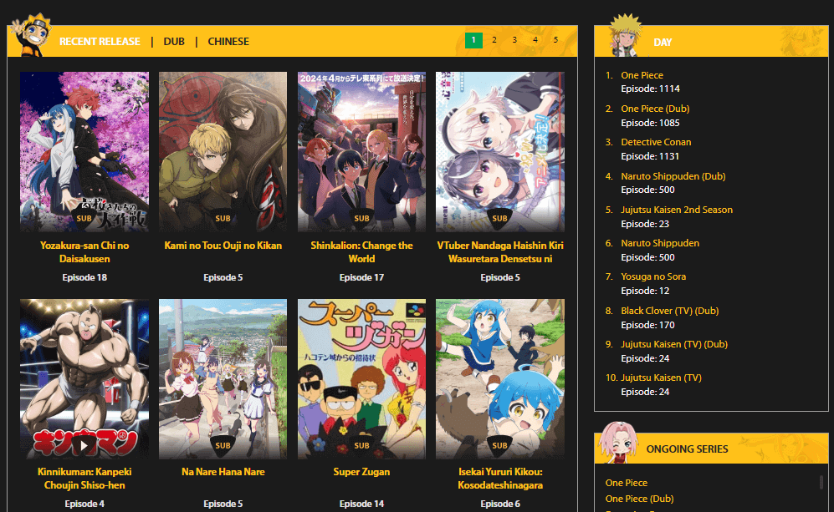Open Black Clover (TV) (Dub) ranking entry
Image resolution: width=834 pixels, height=512 pixels.
(x=670, y=311)
